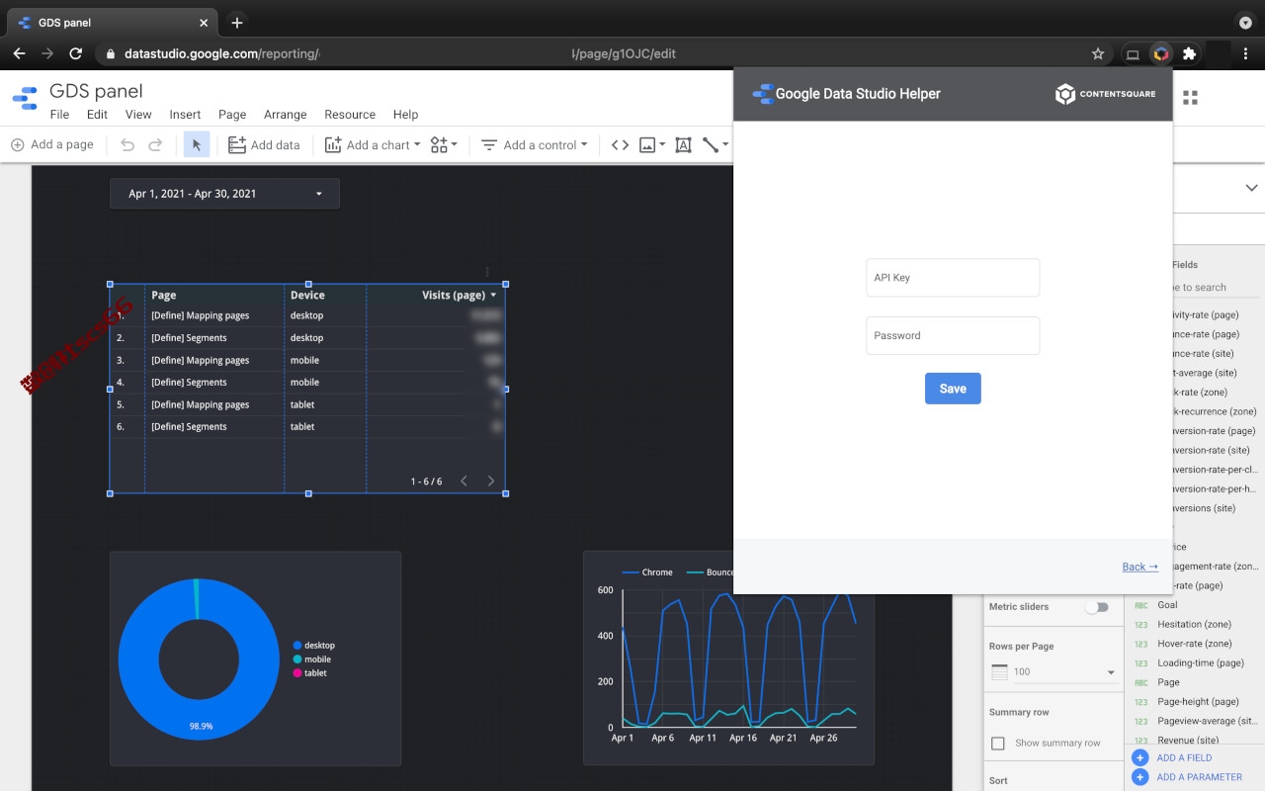Click Chrome legend in line chart
Image resolution: width=1265 pixels, height=791 pixels.
pyautogui.click(x=647, y=572)
